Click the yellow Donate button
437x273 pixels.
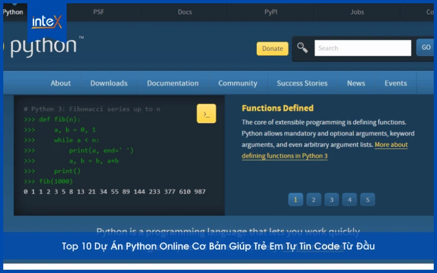[272, 49]
